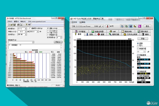Image resolution: width=159 pixels, height=106 pixels.
Task: Select the 交叠 I/O radio button
Action: point(48,33)
